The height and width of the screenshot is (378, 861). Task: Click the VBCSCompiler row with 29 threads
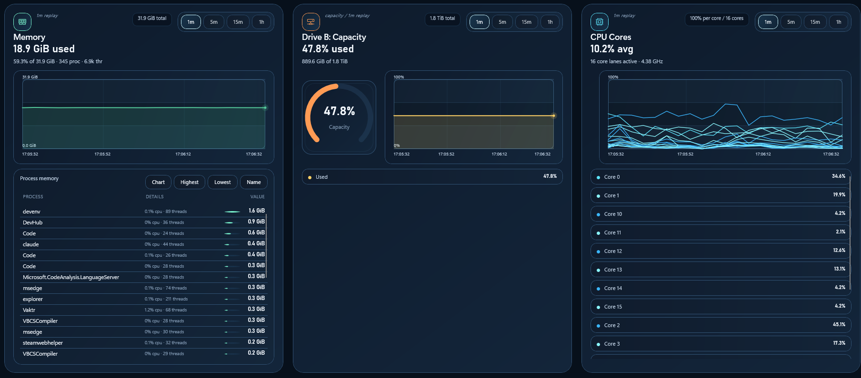(144, 353)
